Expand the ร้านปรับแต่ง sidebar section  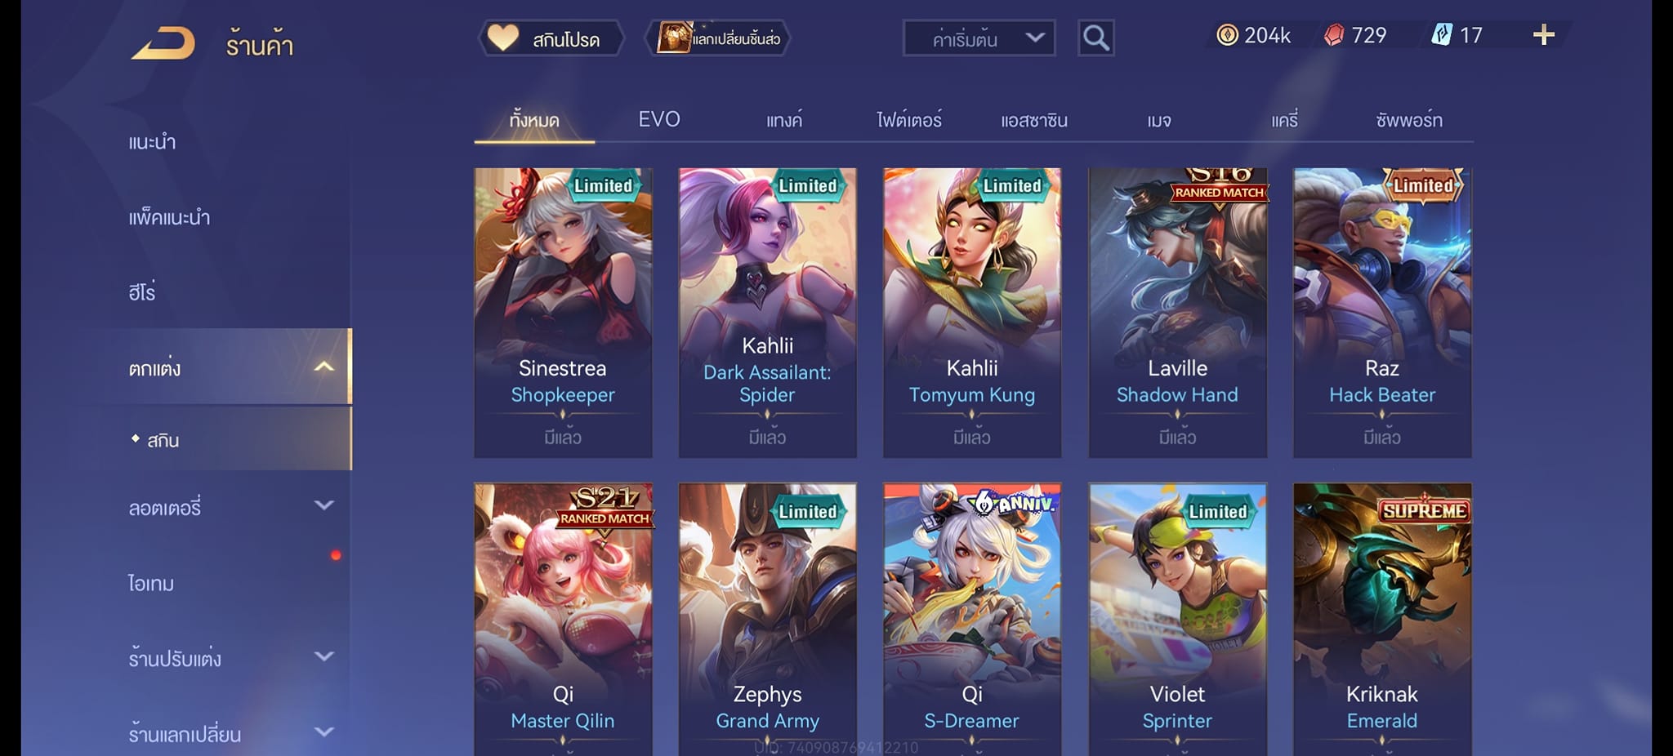coord(323,656)
